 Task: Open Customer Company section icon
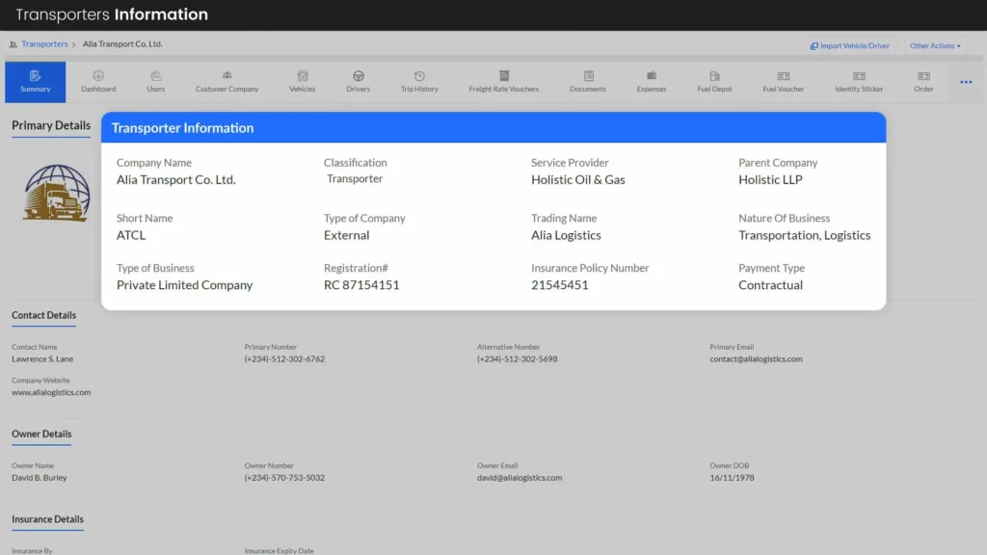click(x=227, y=75)
